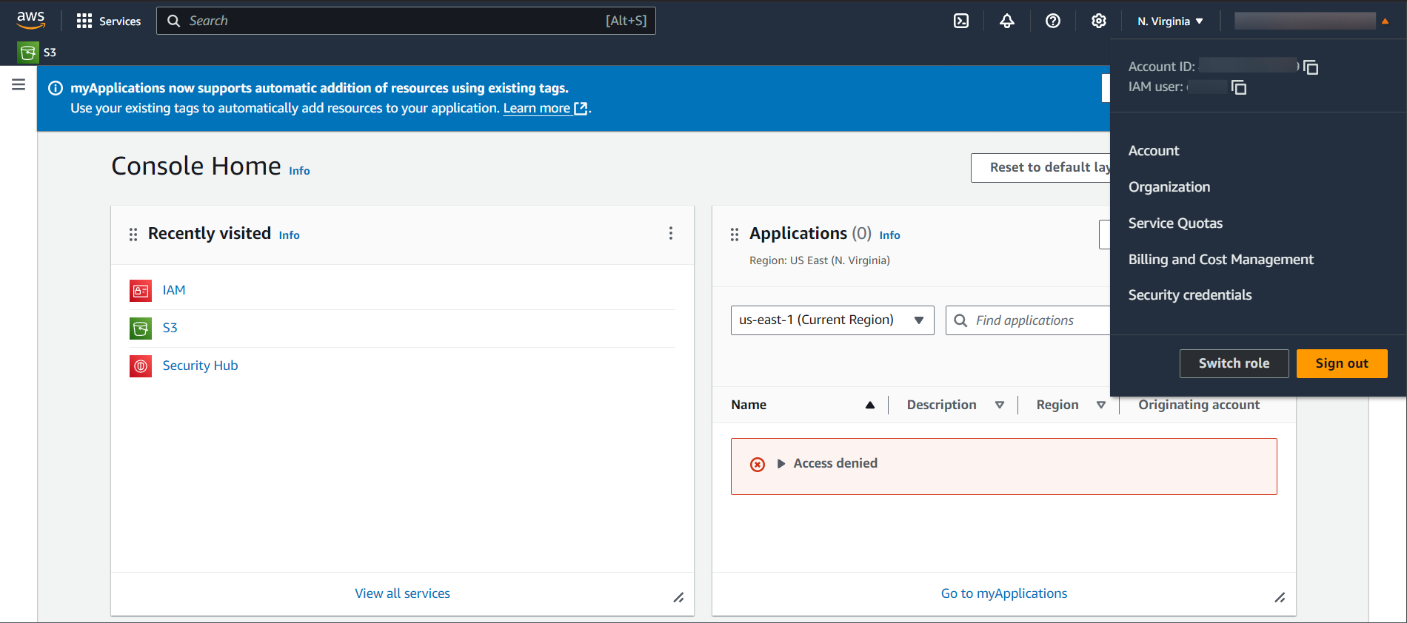Open the N. Virginia region selector

[x=1170, y=21]
